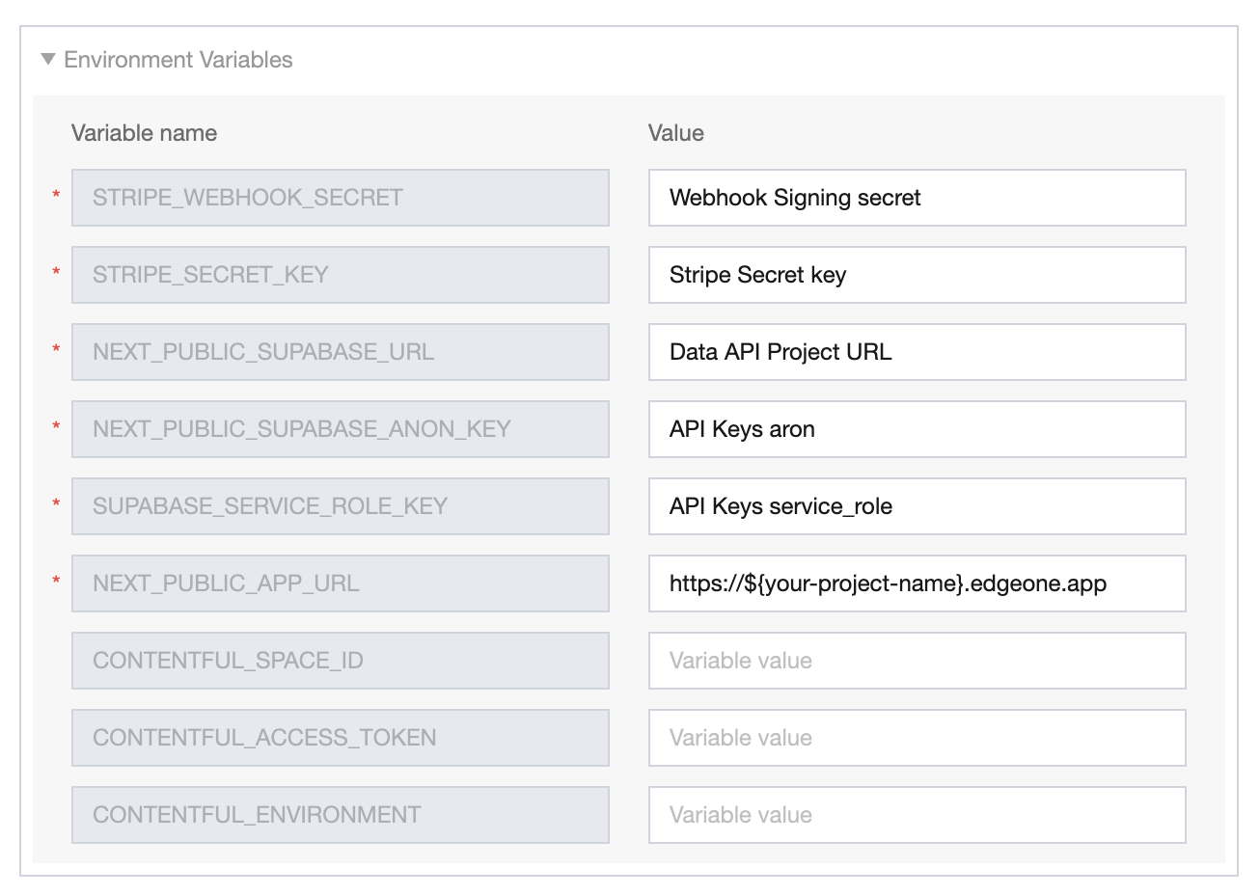Click the NEXT_PUBLIC_APP_URL variable name field
Viewport: 1260px width, 895px height.
point(340,583)
